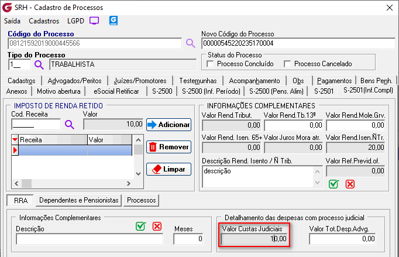Select the Receita grid's current row marker
Viewport: 399px width, 257px height.
15,150
